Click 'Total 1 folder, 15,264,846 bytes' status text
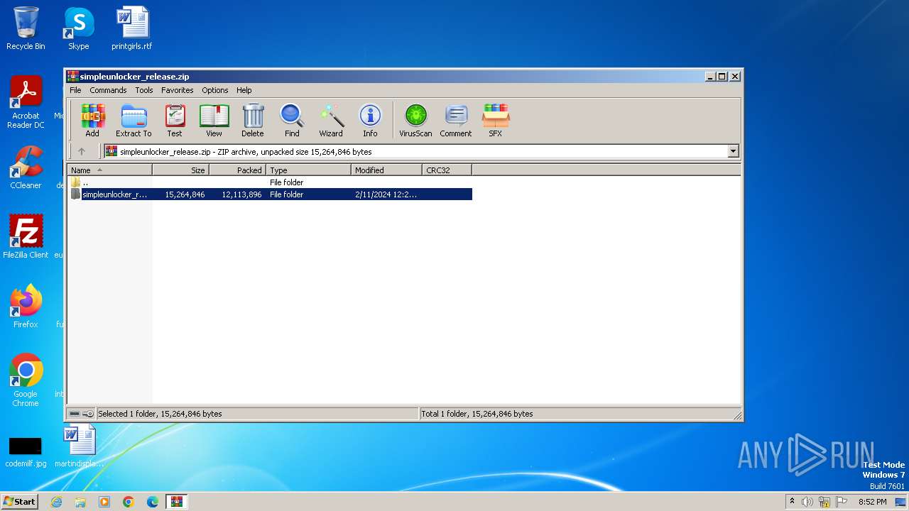Viewport: 909px width, 511px height. pos(477,414)
